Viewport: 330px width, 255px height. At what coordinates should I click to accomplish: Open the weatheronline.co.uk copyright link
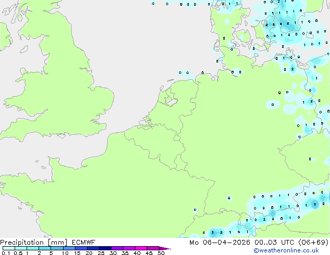click(x=286, y=250)
